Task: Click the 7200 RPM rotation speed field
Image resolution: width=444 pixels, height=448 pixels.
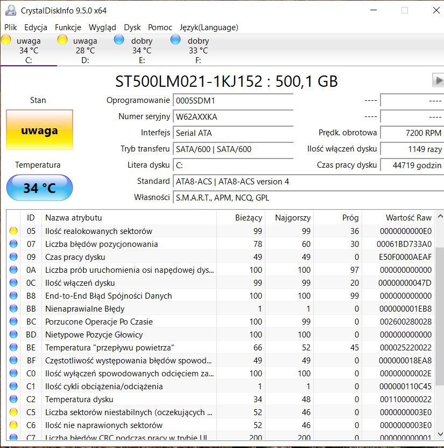Action: click(412, 133)
